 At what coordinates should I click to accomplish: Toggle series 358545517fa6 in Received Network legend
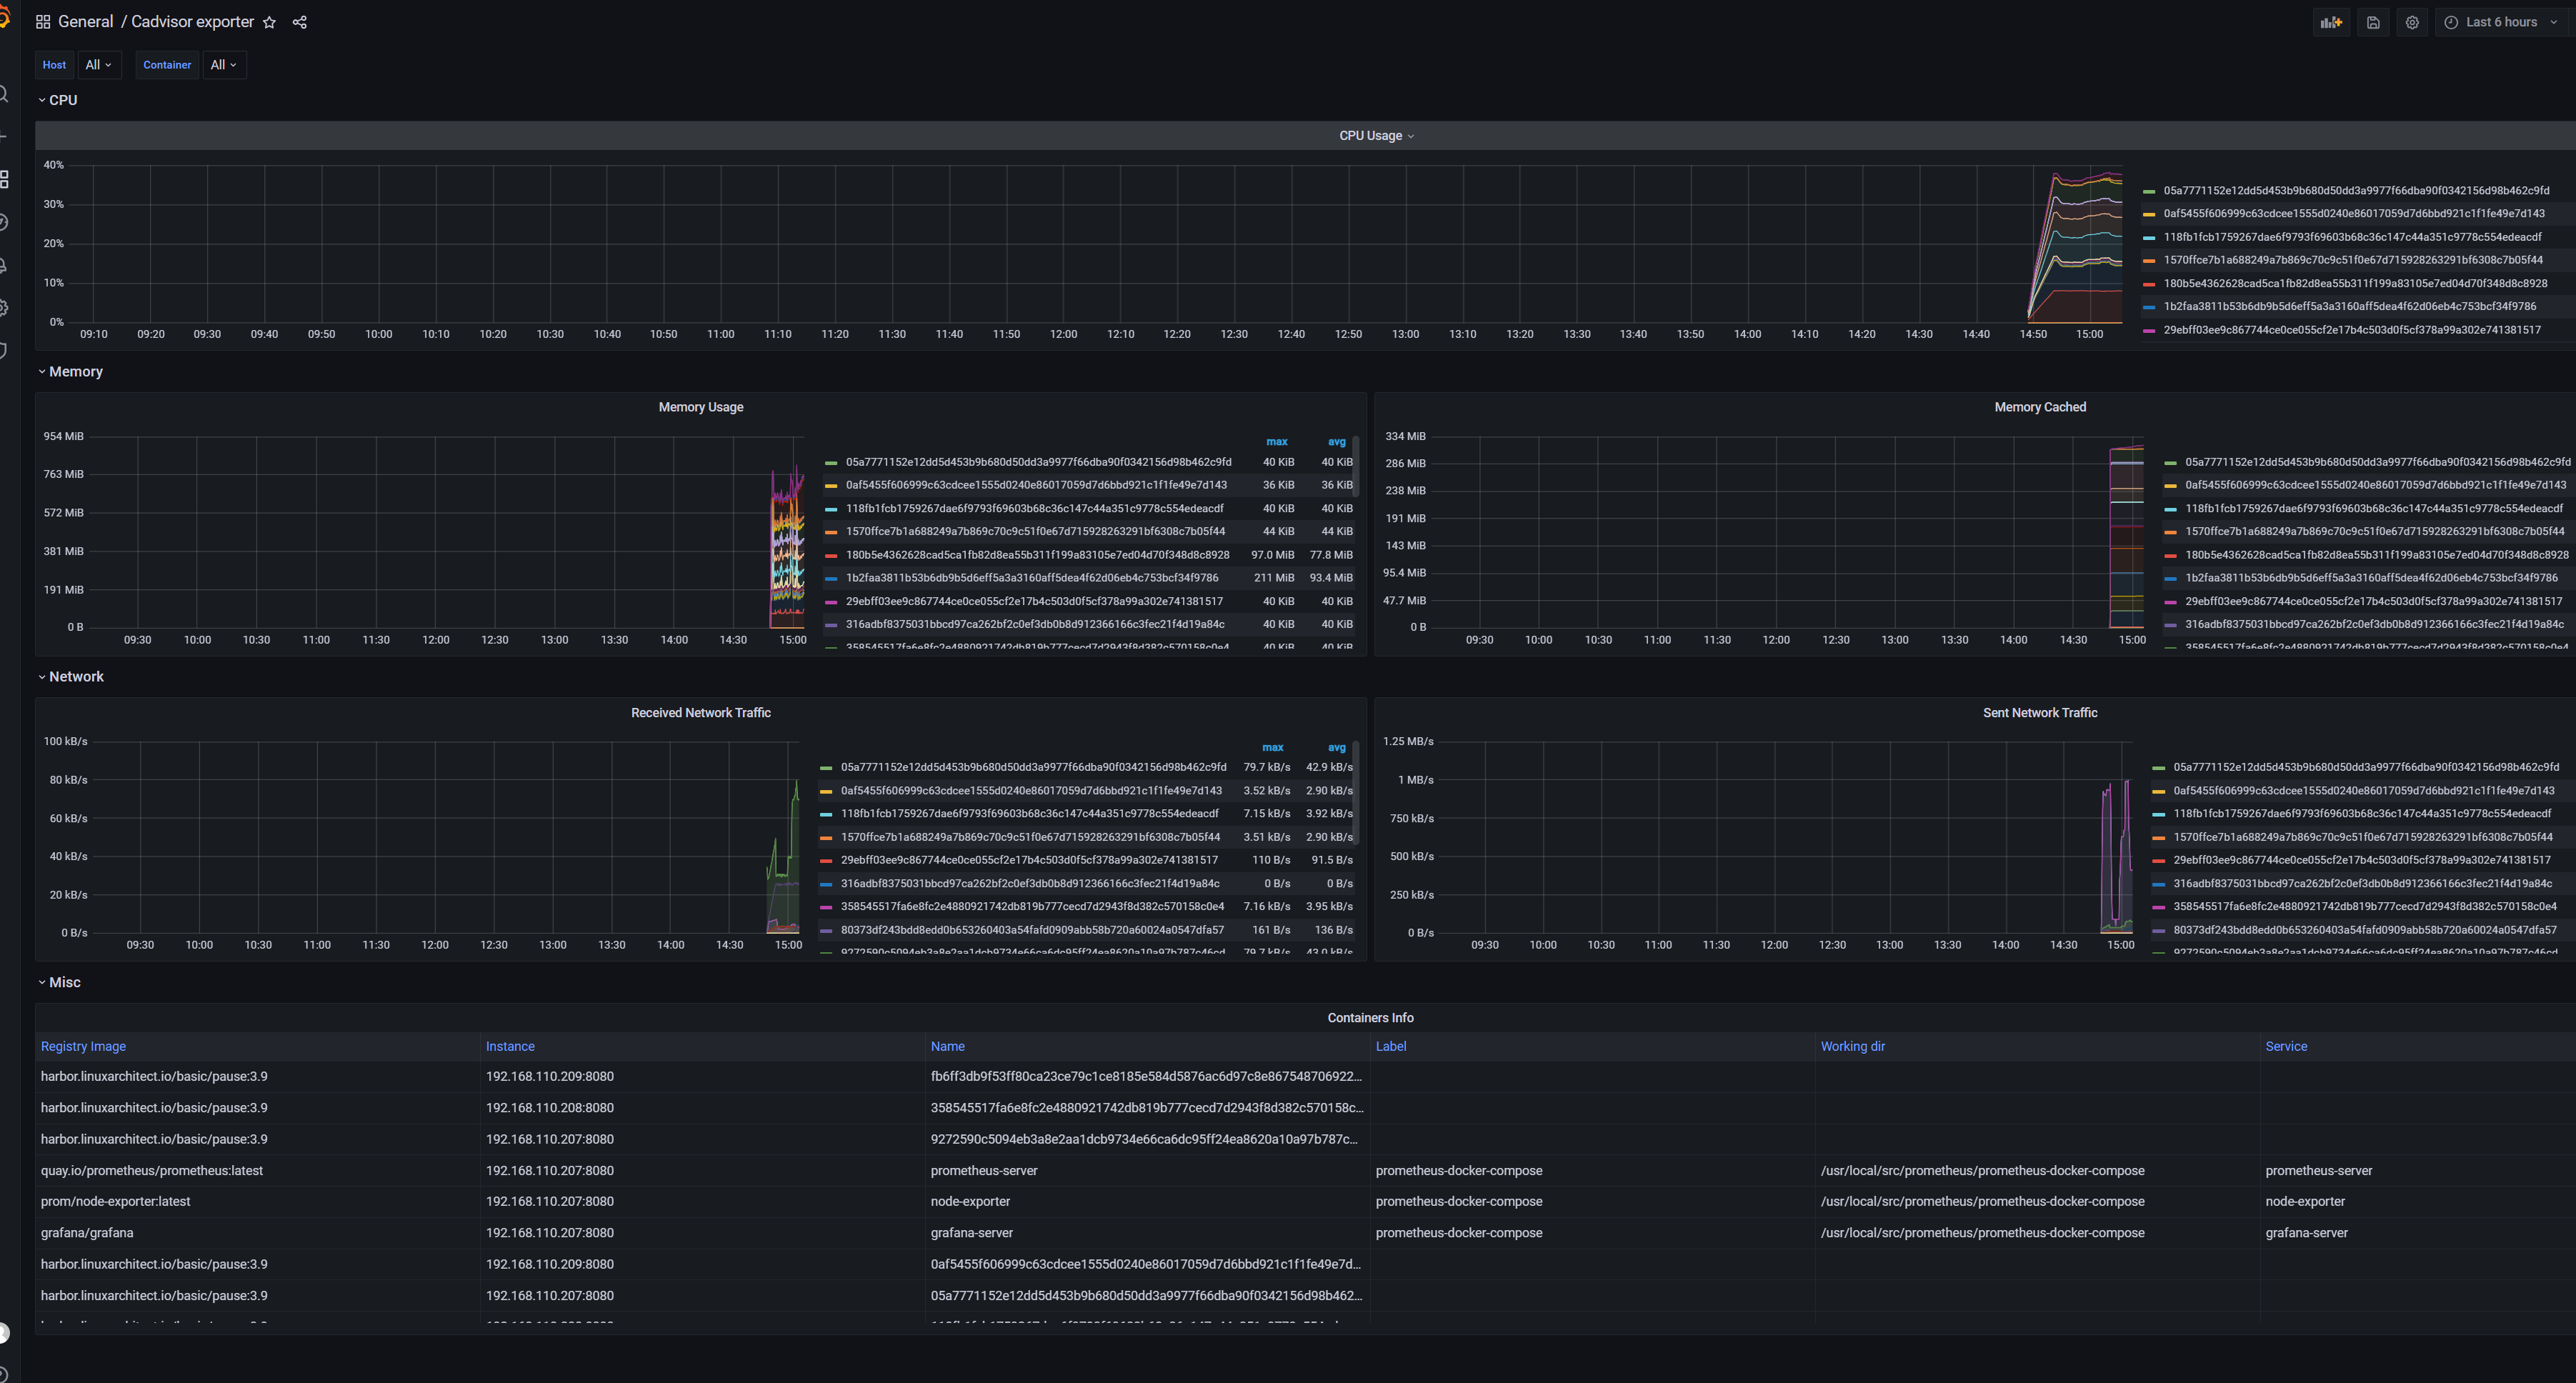coord(1032,907)
